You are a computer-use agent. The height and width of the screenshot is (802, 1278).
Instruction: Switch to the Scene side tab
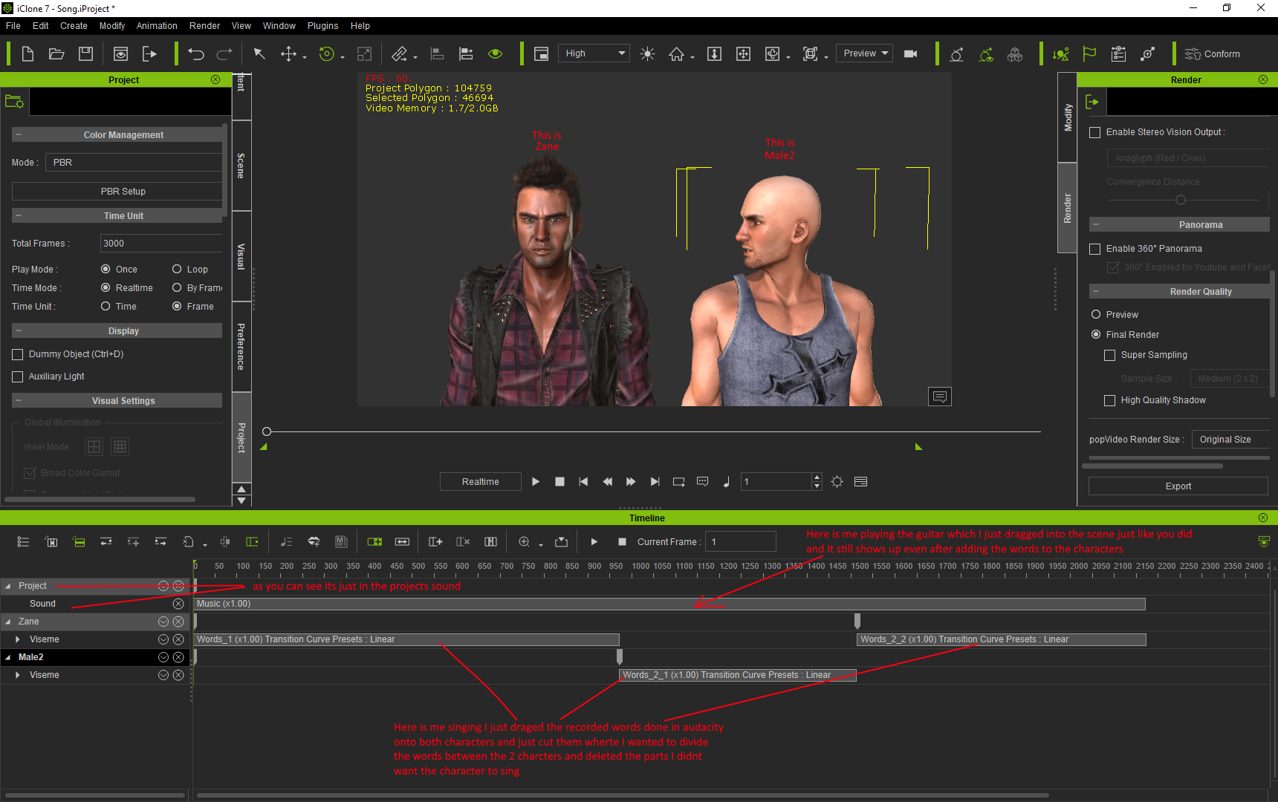(x=241, y=166)
